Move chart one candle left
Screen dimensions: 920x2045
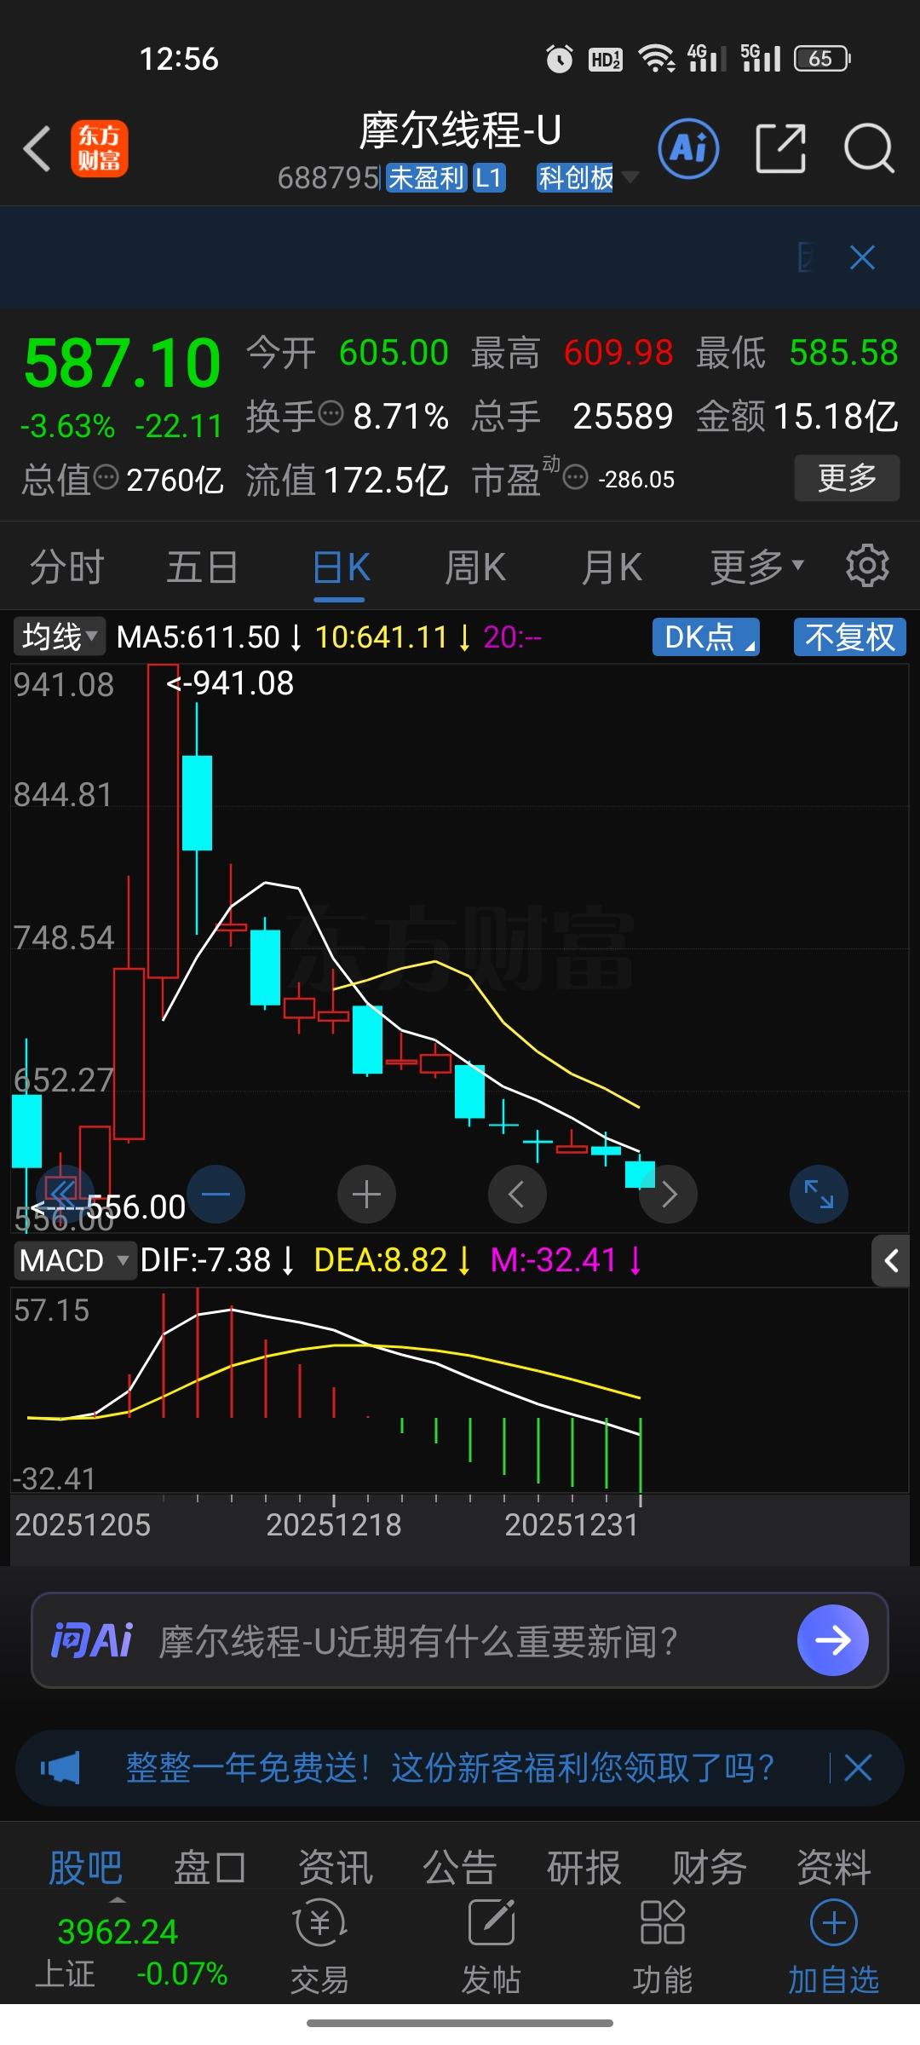tap(517, 1194)
